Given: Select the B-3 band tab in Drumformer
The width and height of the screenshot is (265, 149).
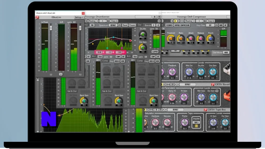Looking at the screenshot, I should coord(129,56).
